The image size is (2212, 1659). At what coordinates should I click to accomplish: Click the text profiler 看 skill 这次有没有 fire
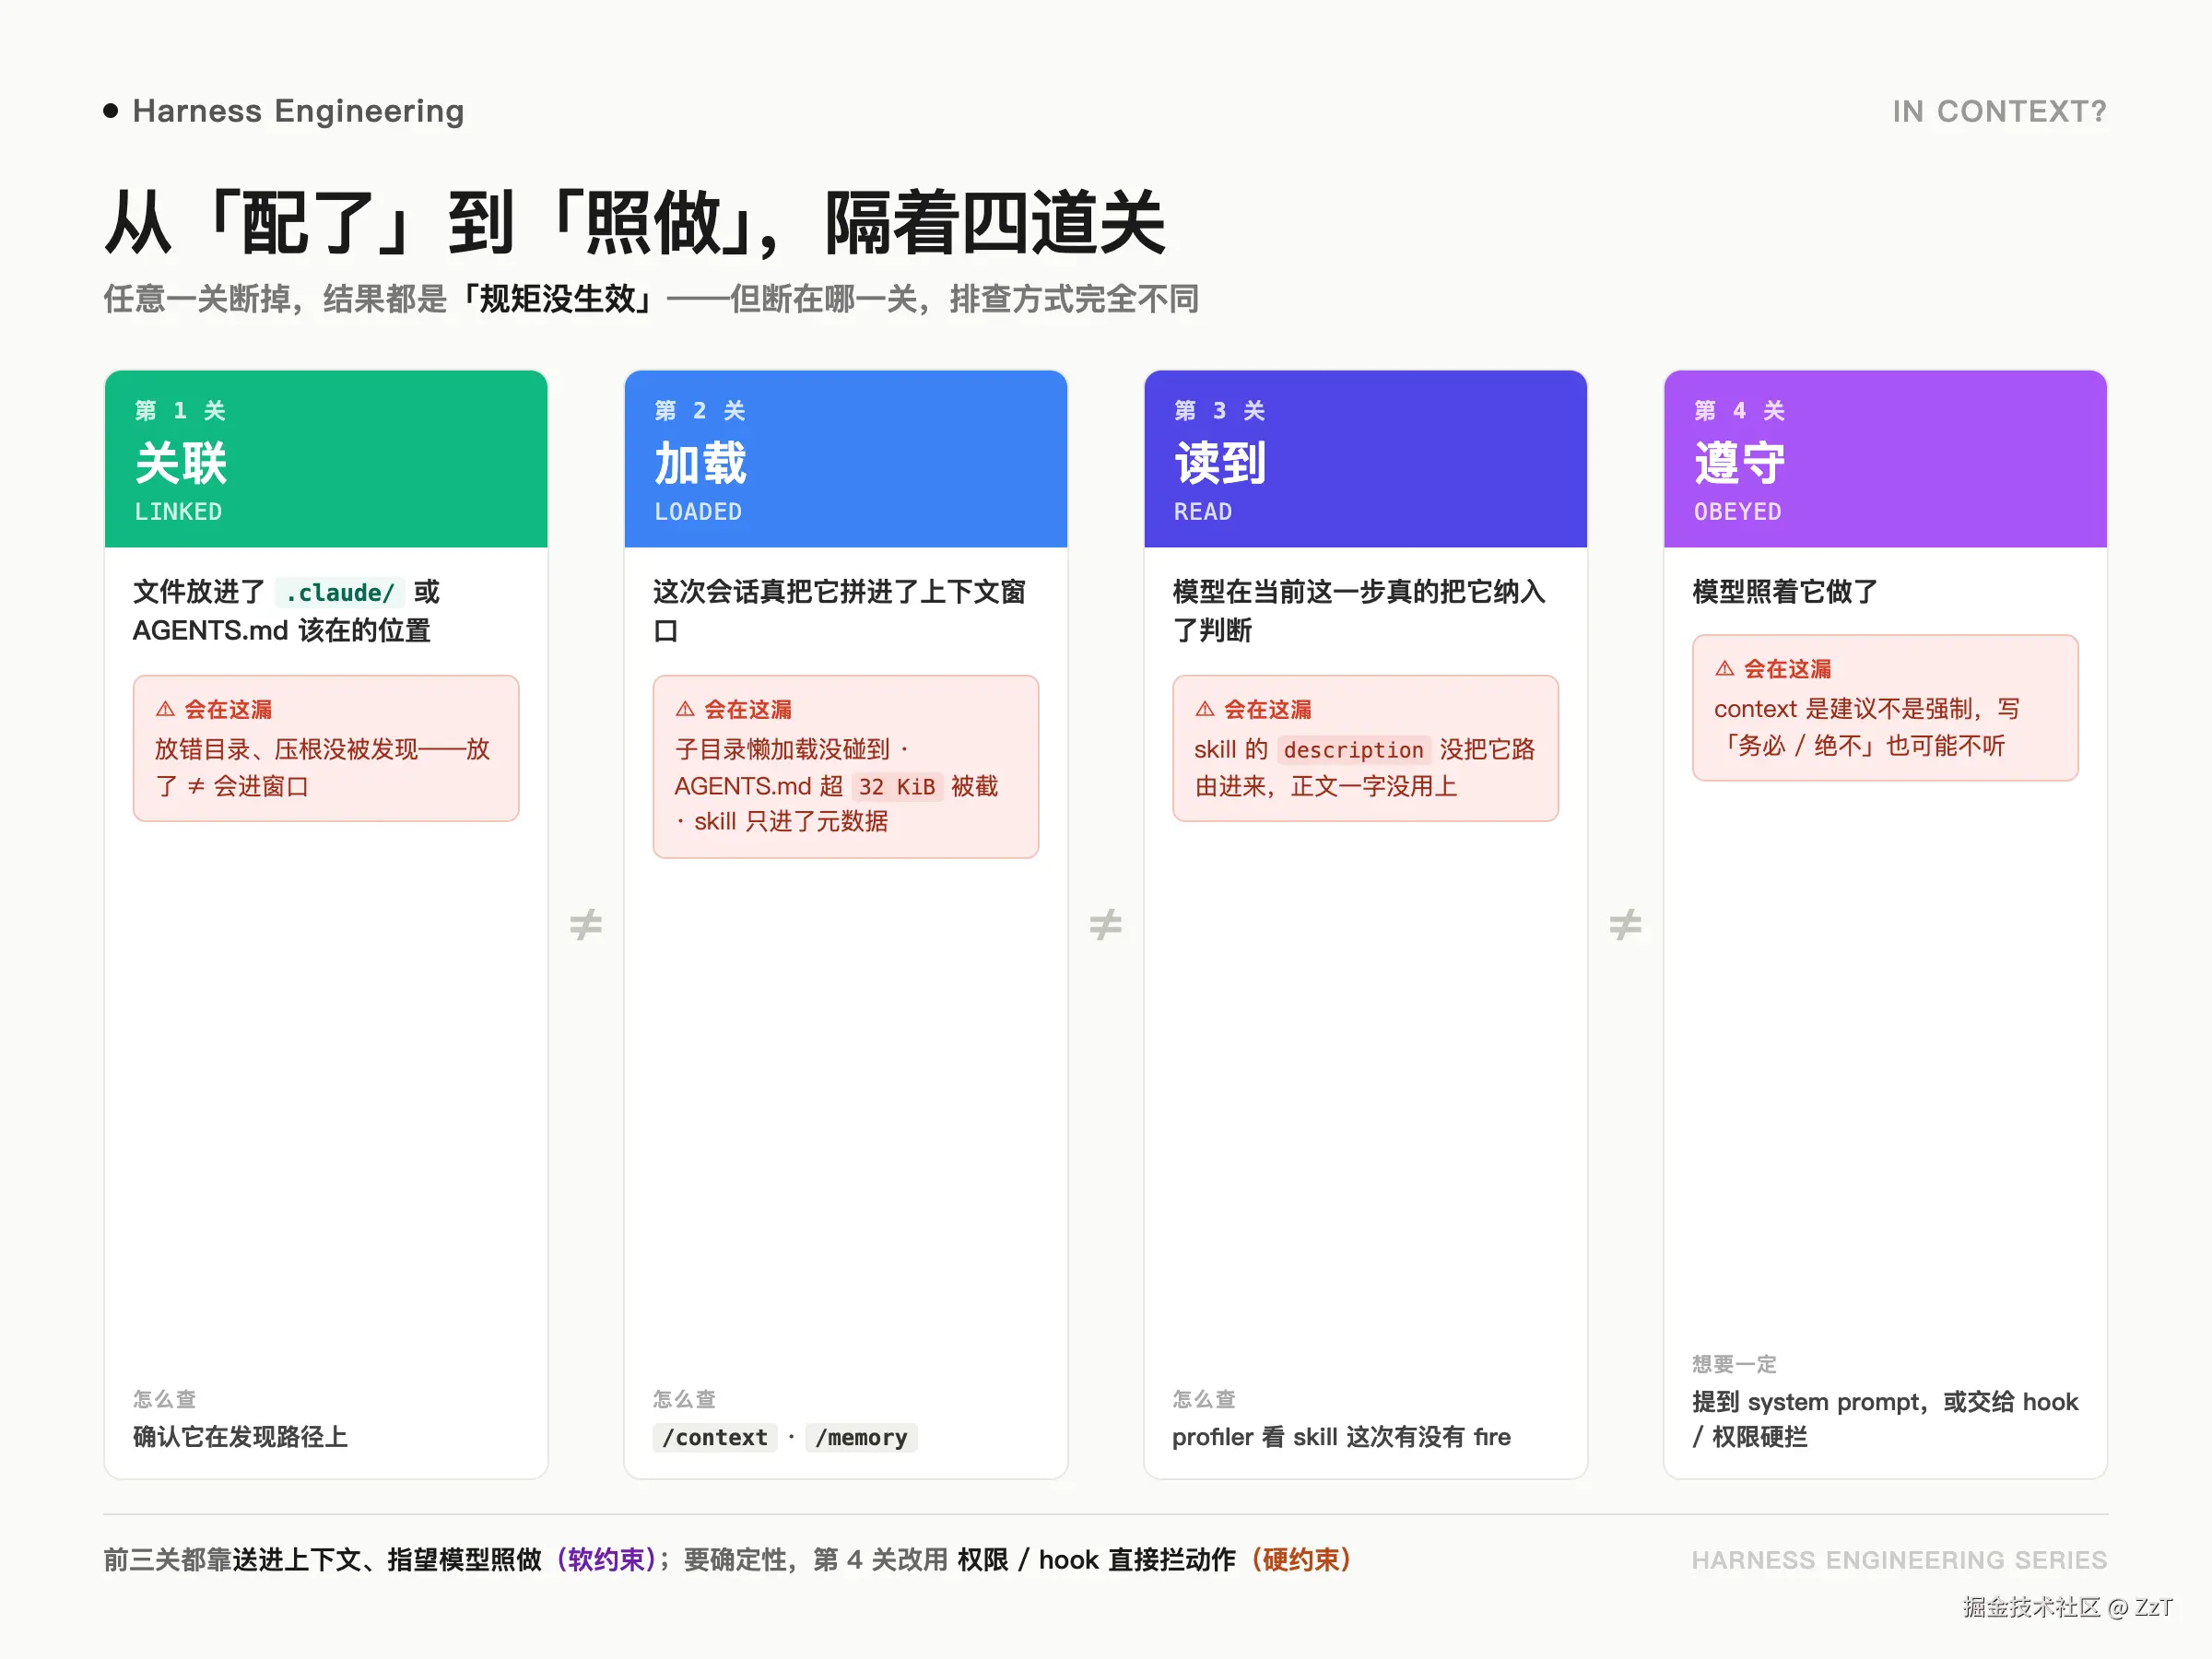1342,1436
